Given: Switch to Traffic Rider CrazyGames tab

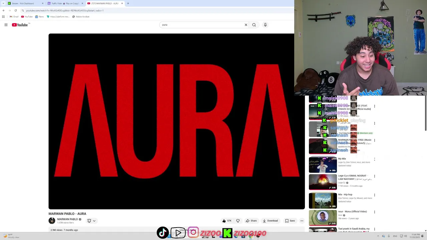Looking at the screenshot, I should point(65,3).
